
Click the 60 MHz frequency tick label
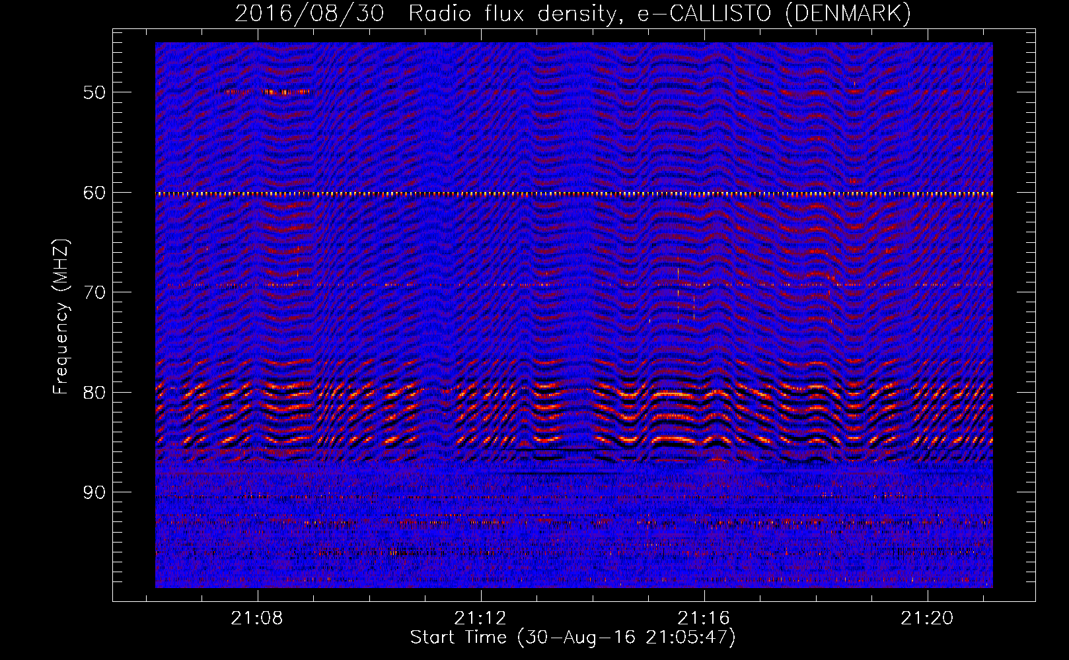[94, 193]
